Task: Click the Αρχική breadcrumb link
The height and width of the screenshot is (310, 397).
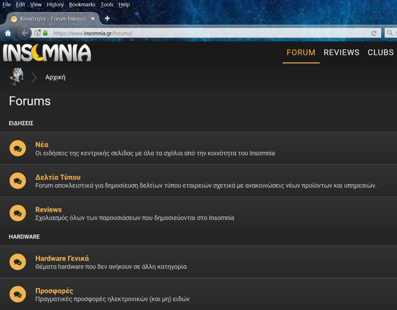Action: click(55, 77)
